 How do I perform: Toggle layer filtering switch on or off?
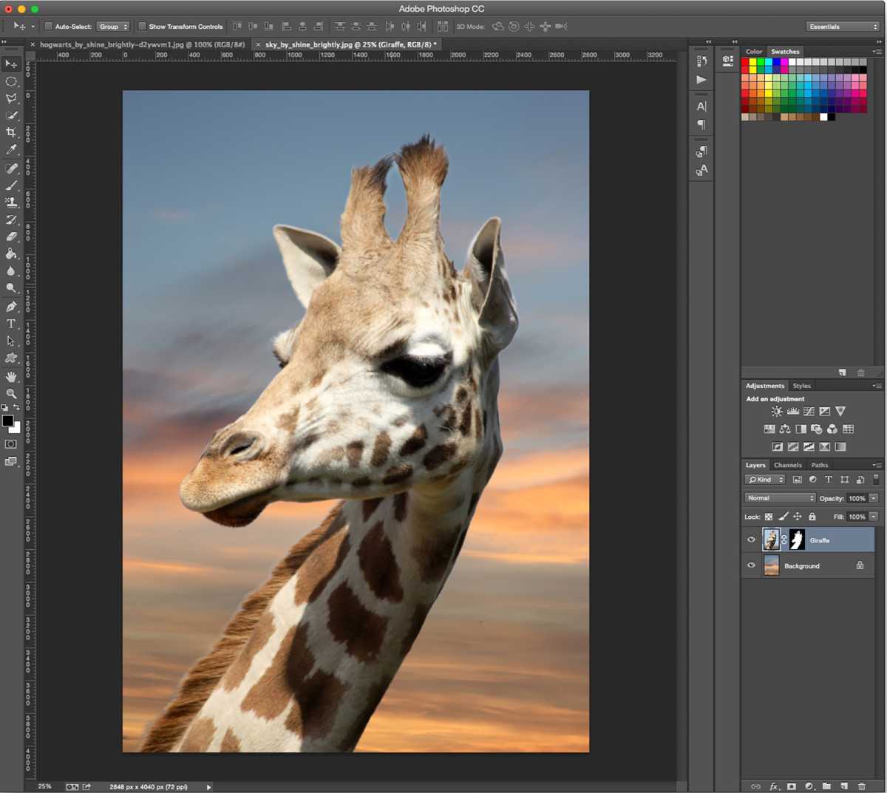click(x=876, y=479)
